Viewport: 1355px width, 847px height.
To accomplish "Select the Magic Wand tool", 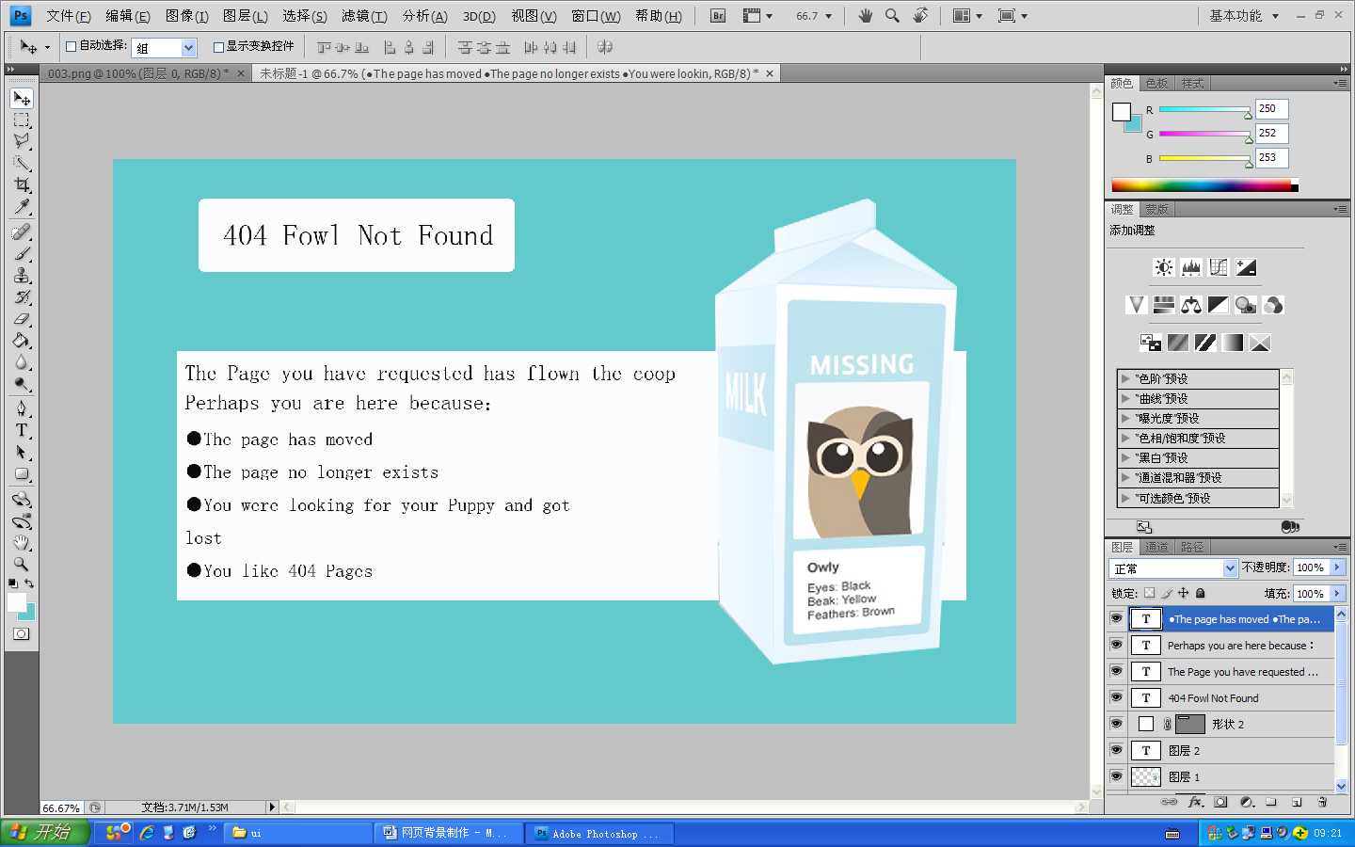I will (x=22, y=164).
